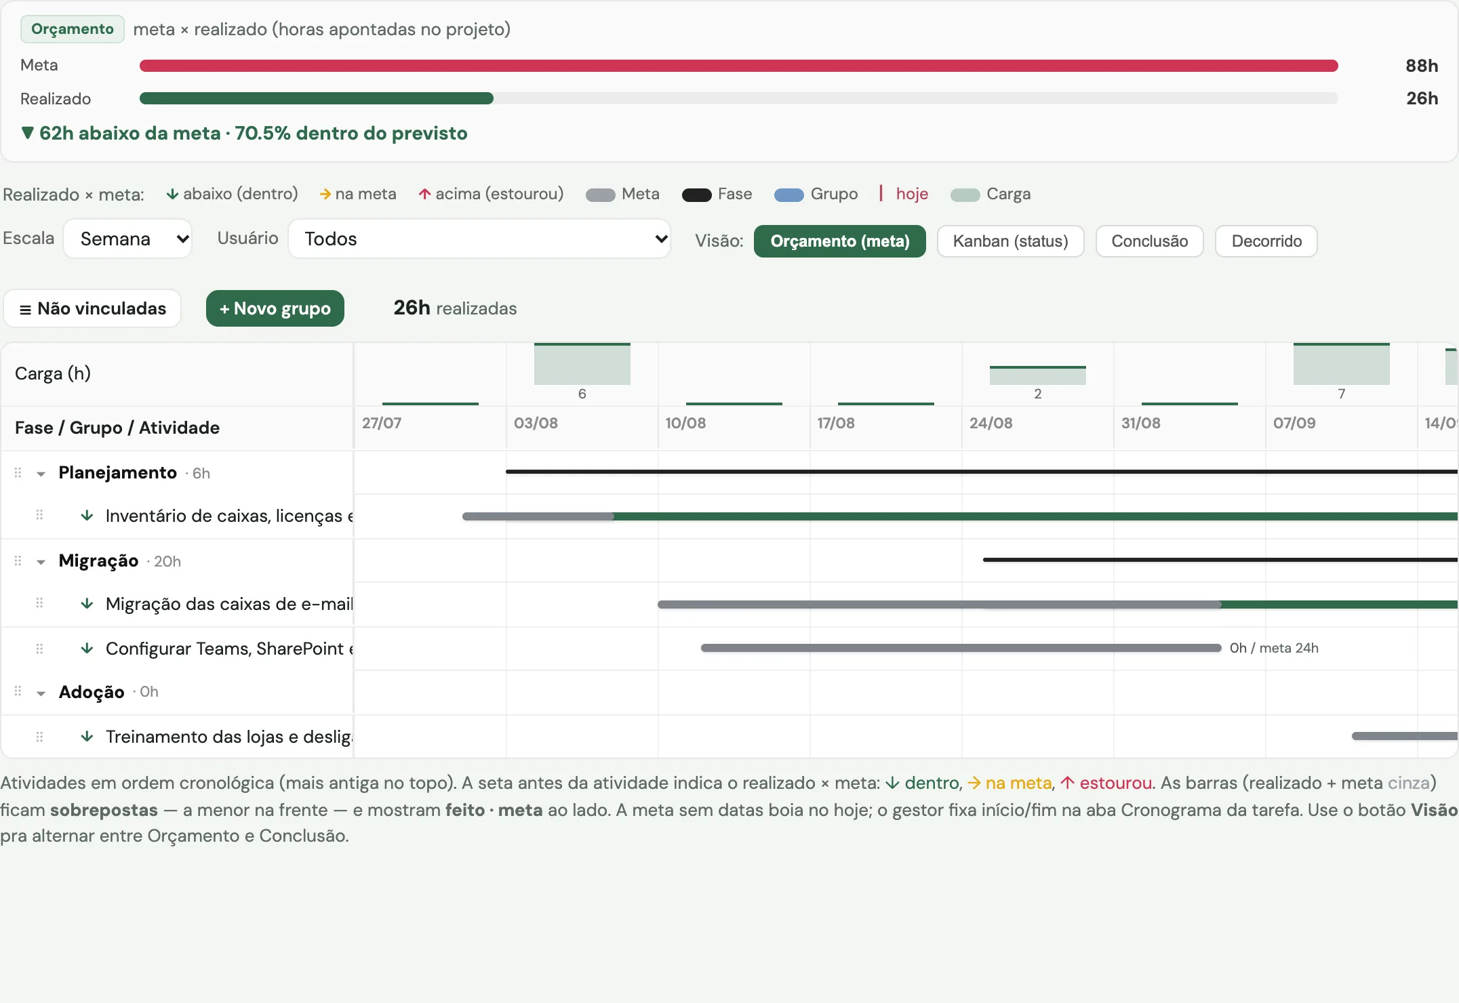Click the 03/08 load bar showing 6
This screenshot has width=1459, height=1003.
click(x=582, y=364)
